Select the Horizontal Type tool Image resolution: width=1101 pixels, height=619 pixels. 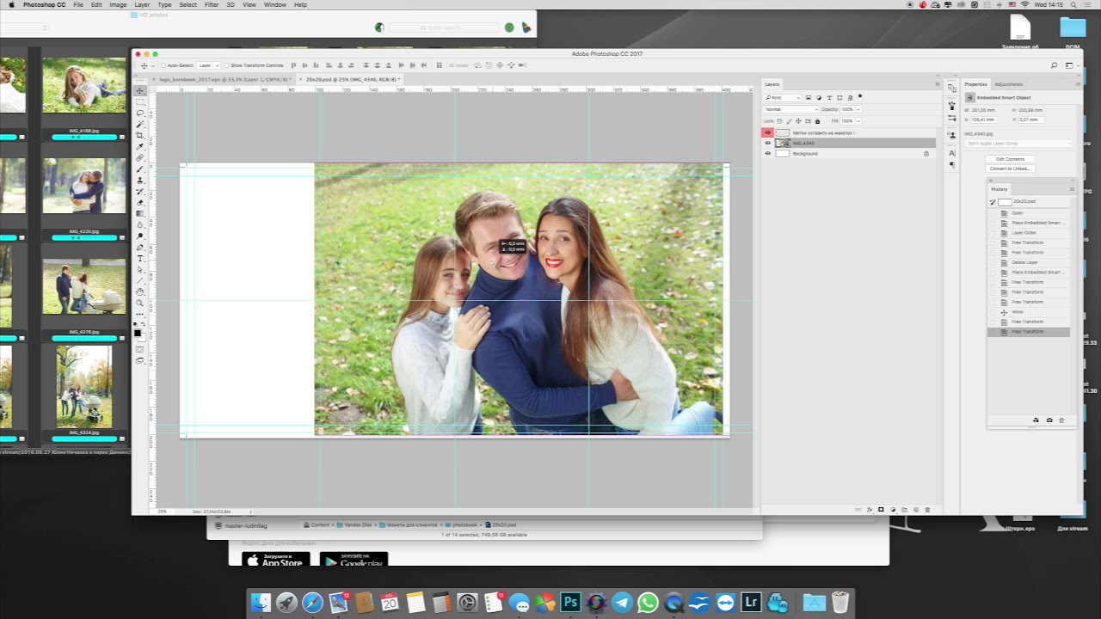coord(140,259)
